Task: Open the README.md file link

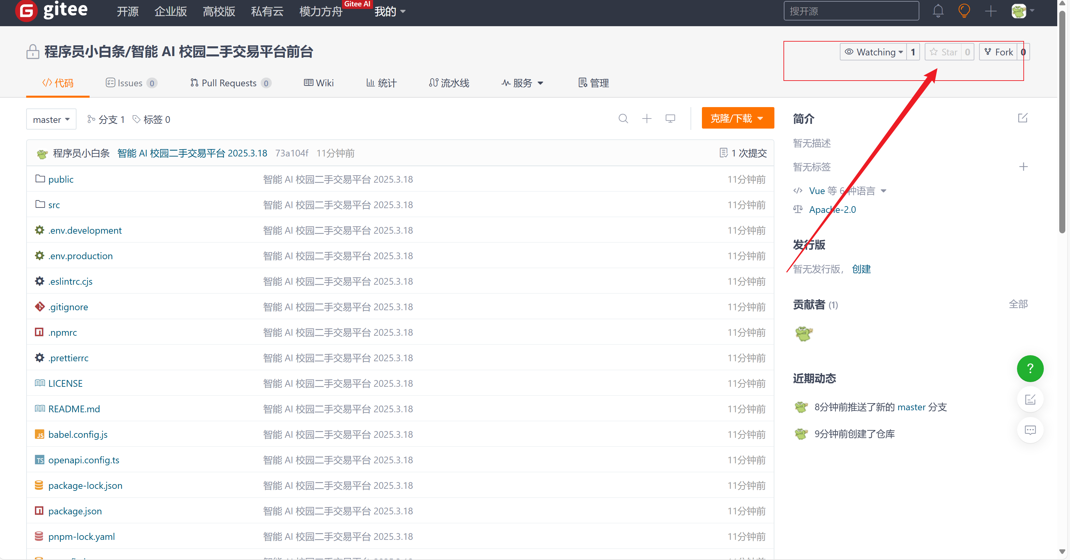Action: (74, 409)
